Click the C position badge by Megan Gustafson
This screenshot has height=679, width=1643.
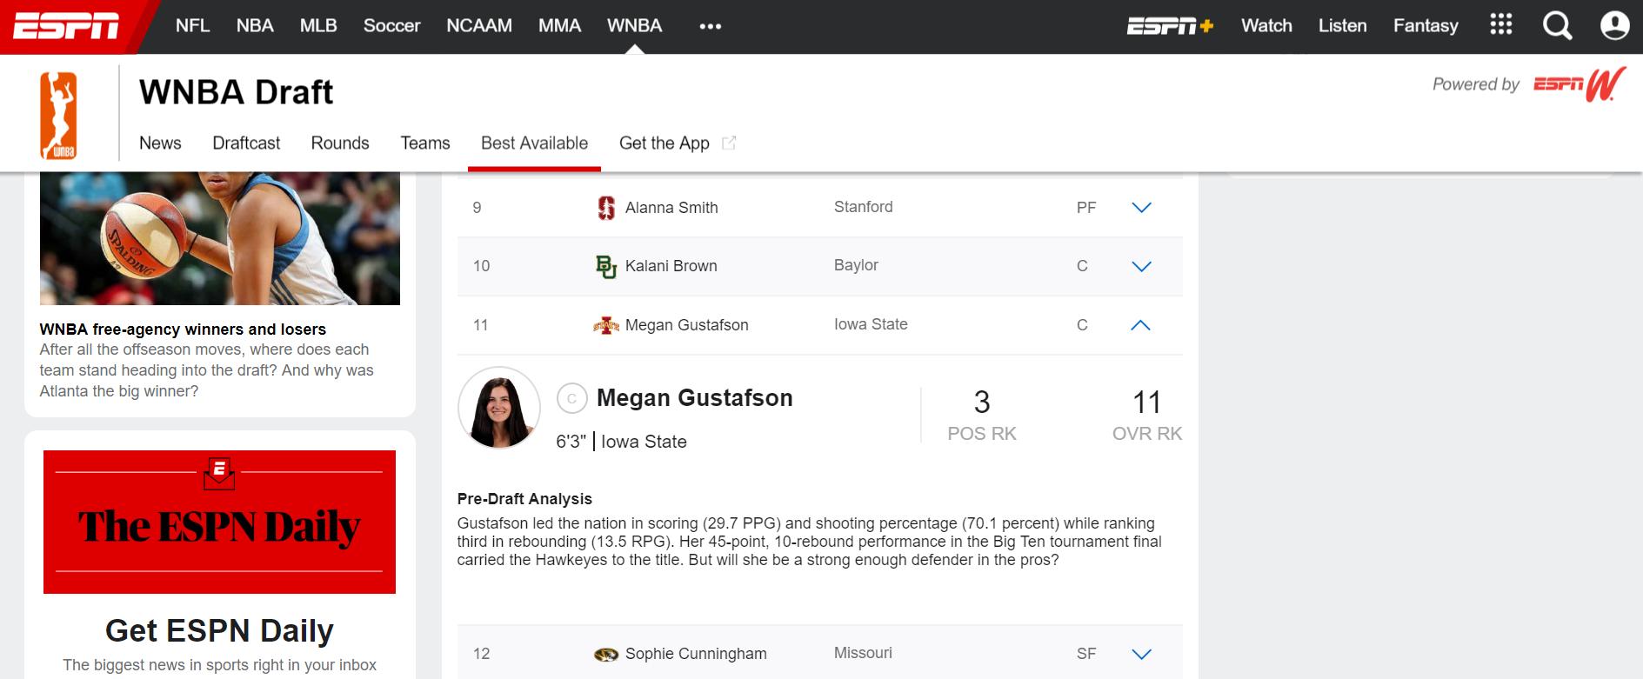point(571,399)
